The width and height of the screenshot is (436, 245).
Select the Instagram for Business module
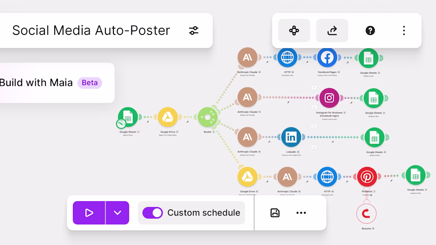tap(329, 98)
